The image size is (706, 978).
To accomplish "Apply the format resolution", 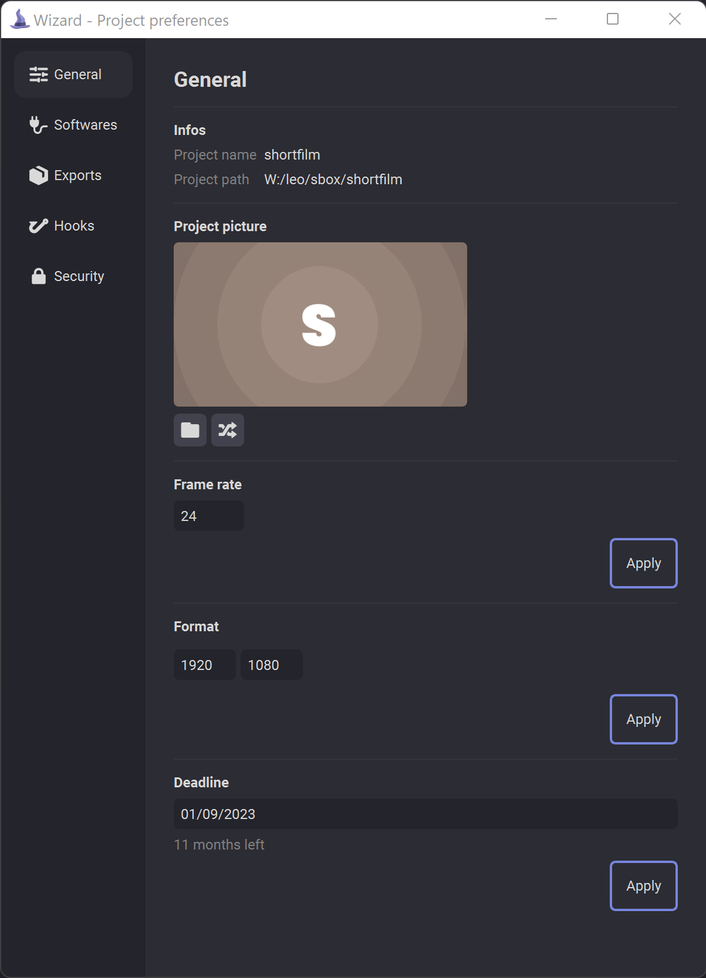I will (x=644, y=719).
